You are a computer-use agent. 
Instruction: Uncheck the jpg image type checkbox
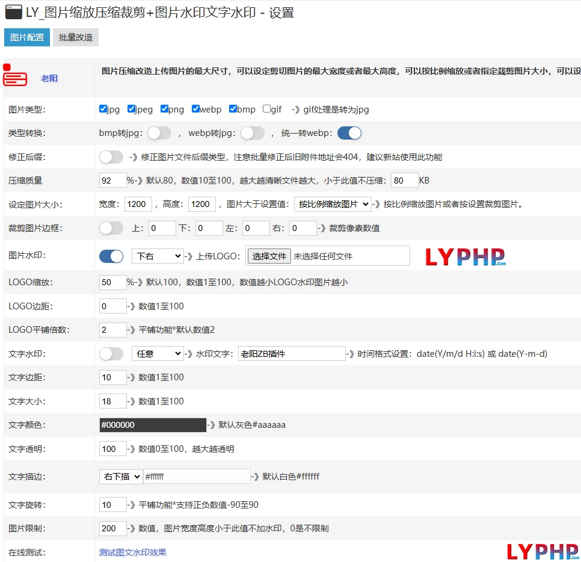point(103,109)
